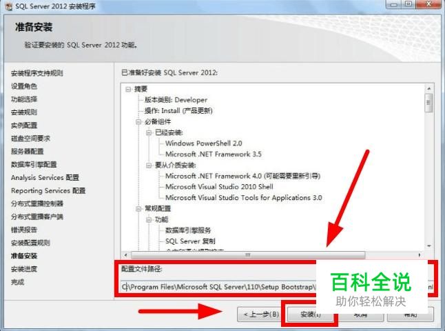Select the current 准备安装 step
This screenshot has width=445, height=331.
pyautogui.click(x=24, y=256)
